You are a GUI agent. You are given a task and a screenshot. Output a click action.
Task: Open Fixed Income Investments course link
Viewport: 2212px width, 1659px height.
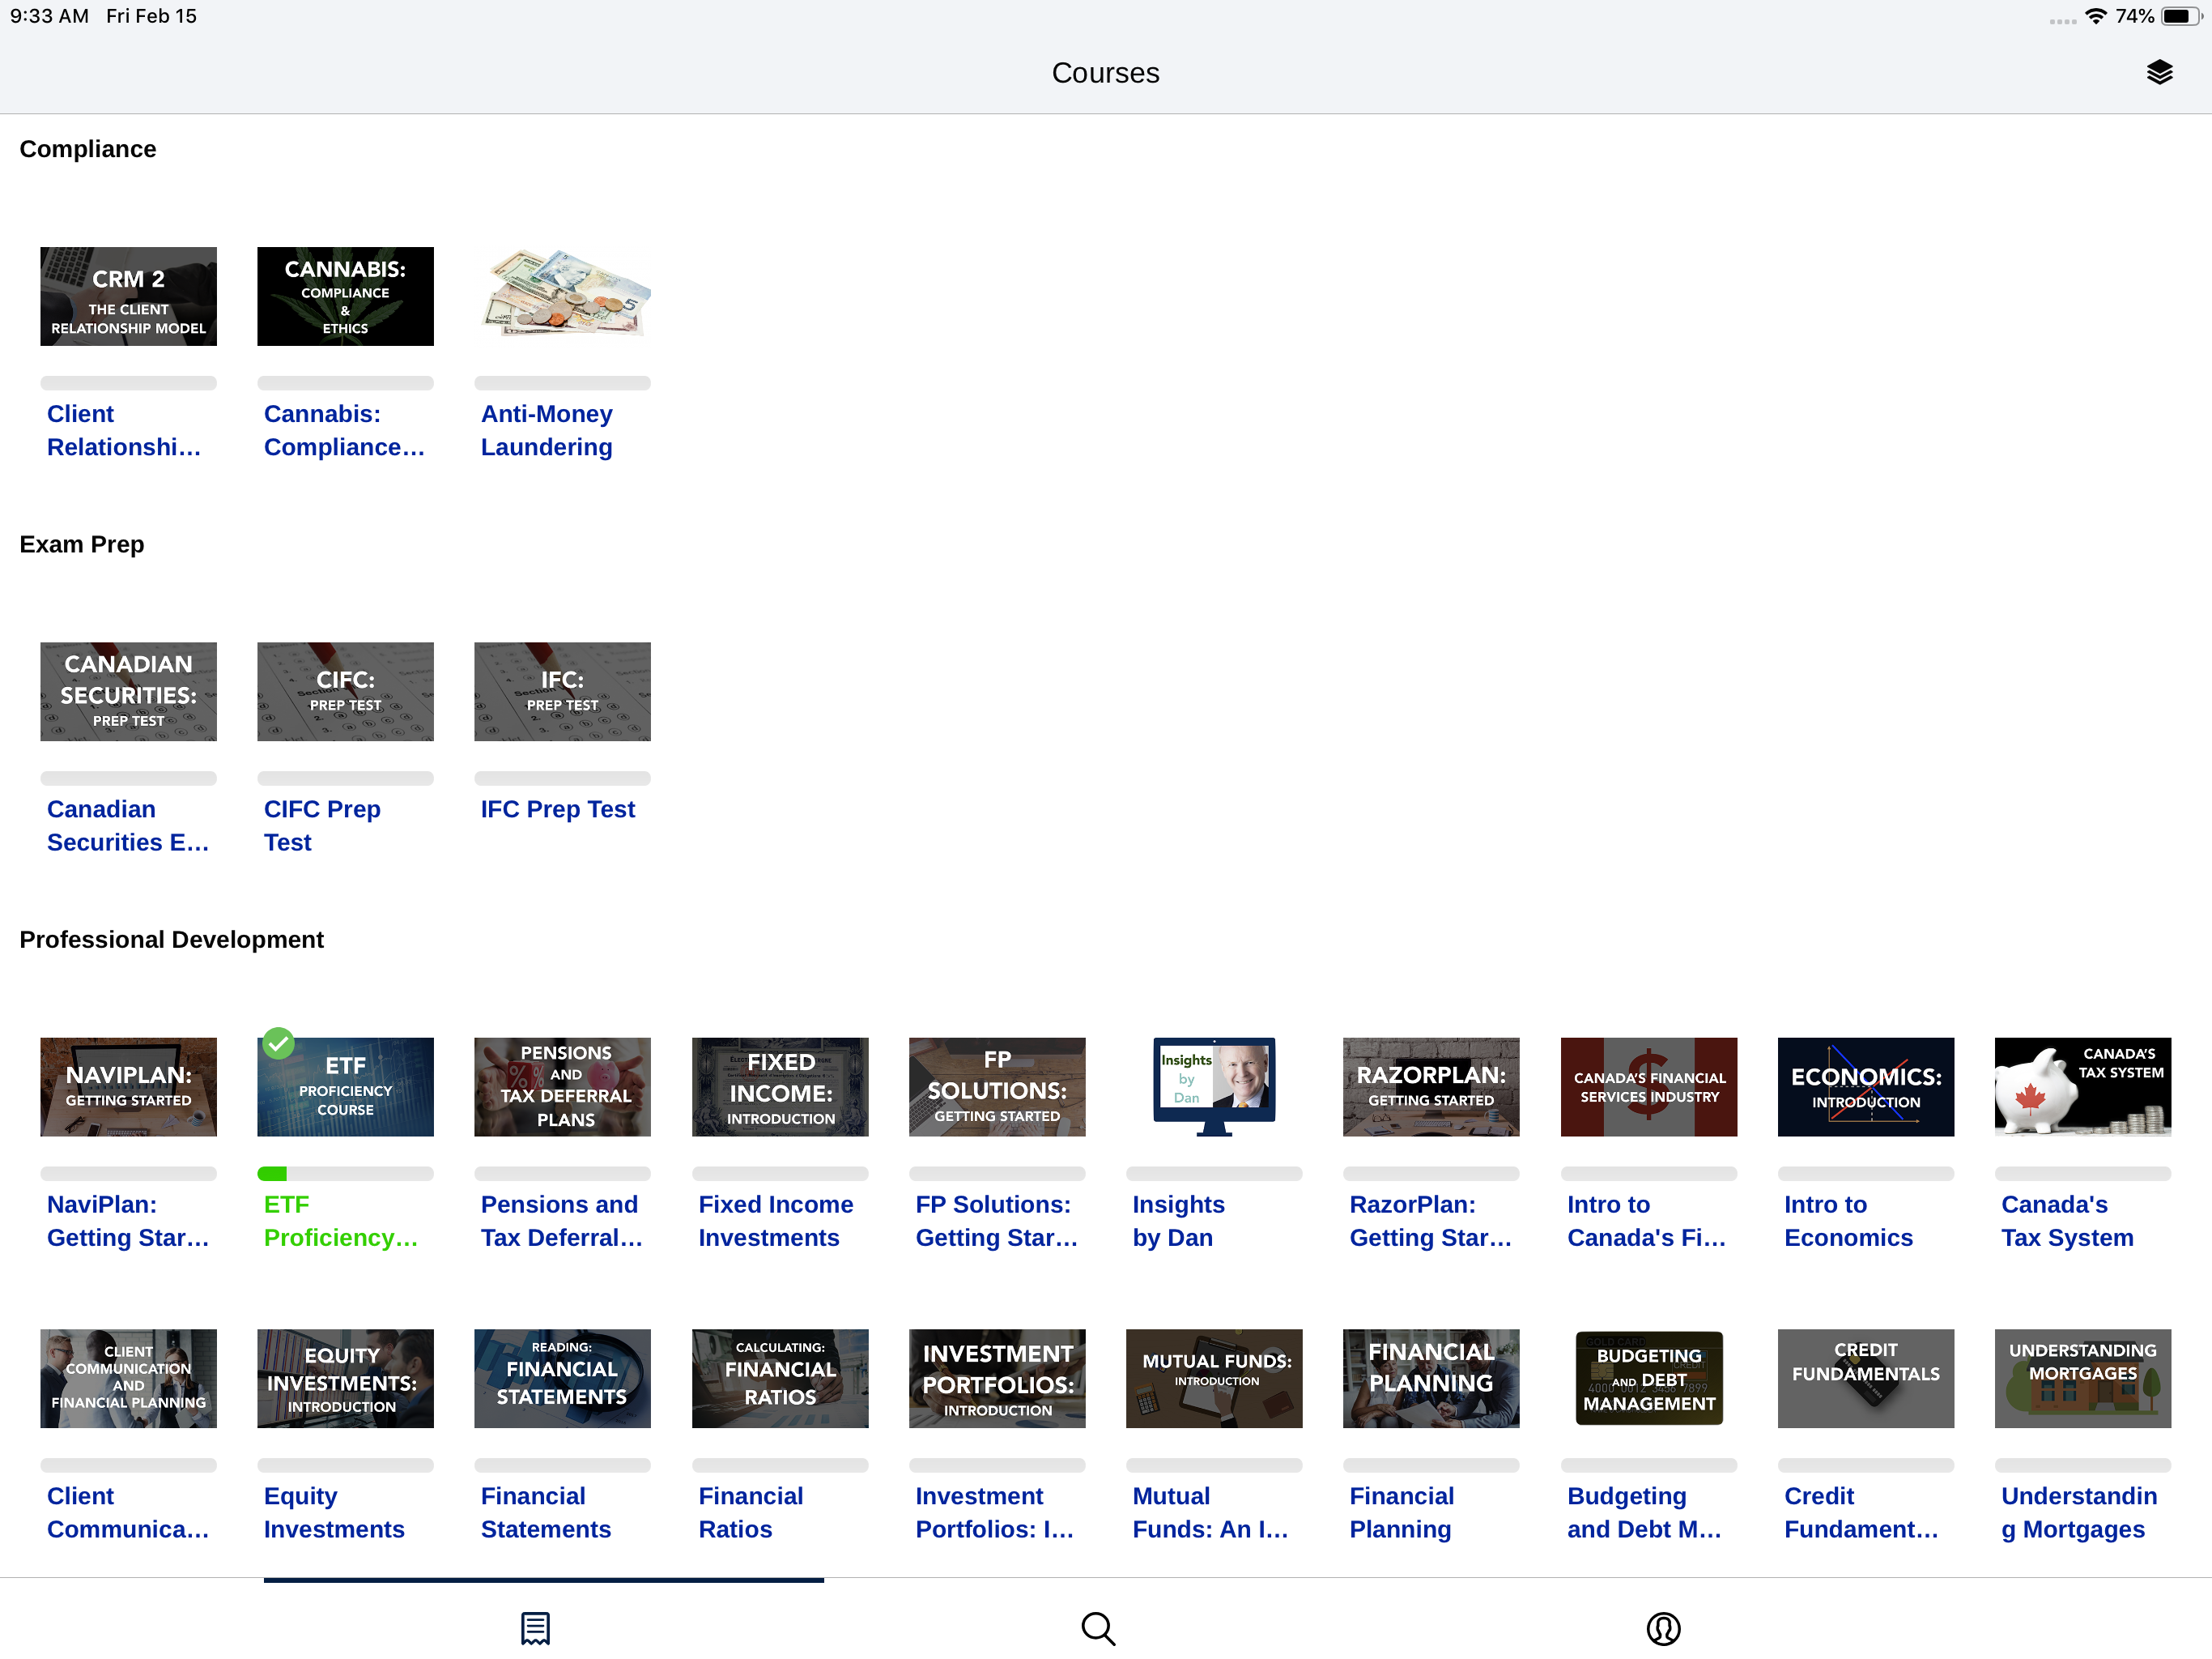pyautogui.click(x=776, y=1221)
